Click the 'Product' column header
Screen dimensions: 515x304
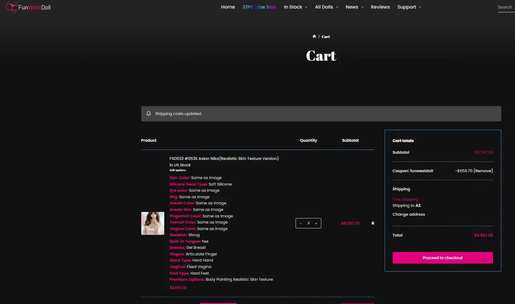click(149, 140)
